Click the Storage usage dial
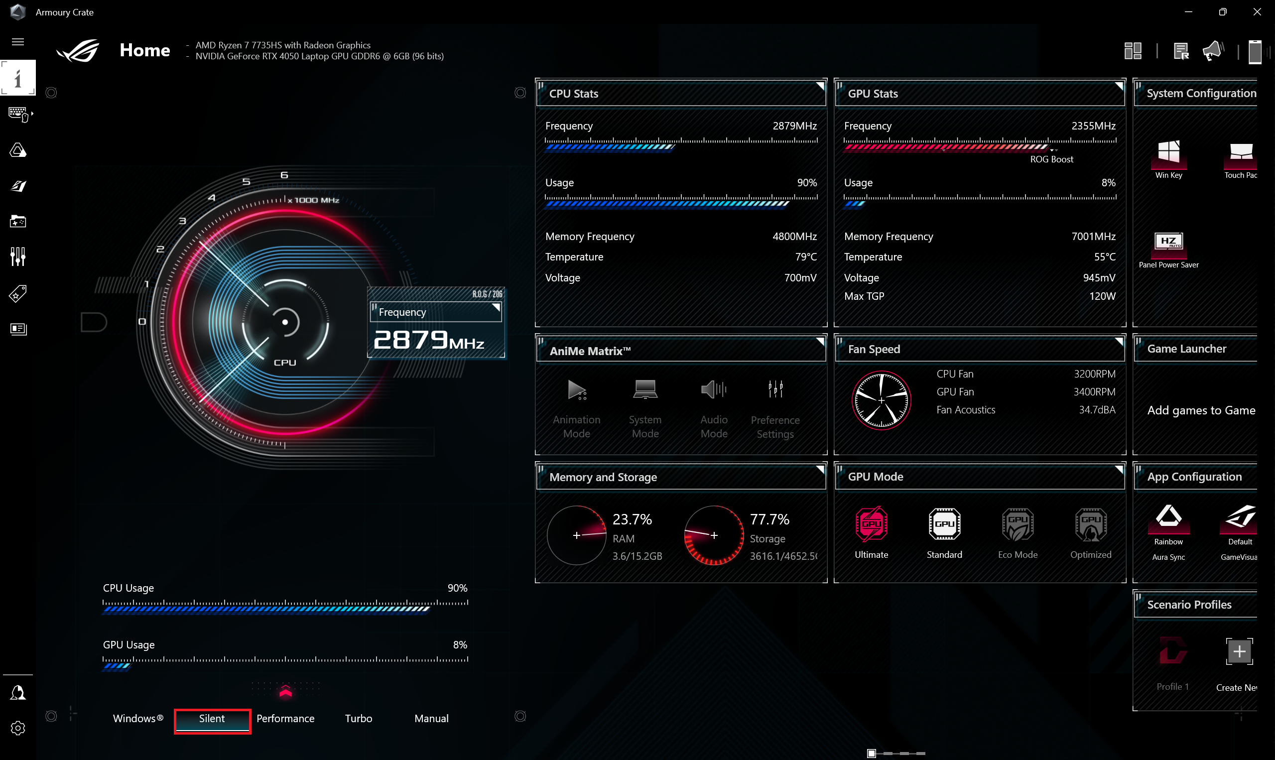 click(x=714, y=535)
